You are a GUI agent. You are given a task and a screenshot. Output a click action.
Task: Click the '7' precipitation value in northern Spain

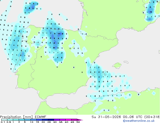pyautogui.click(x=51, y=33)
